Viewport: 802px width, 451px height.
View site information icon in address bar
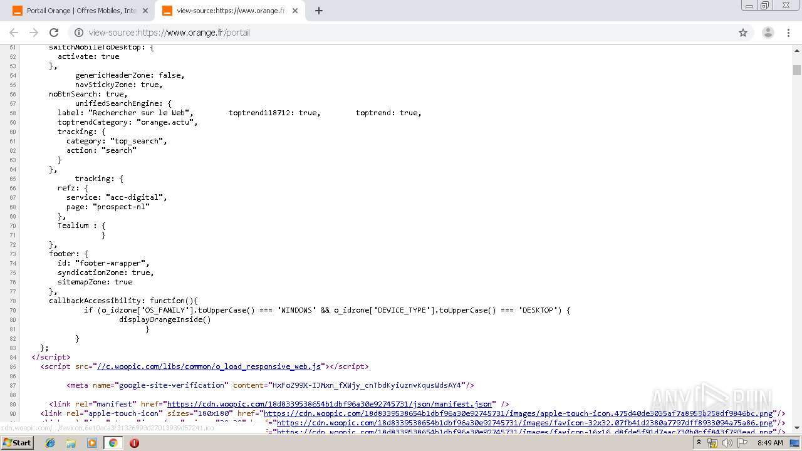pyautogui.click(x=79, y=33)
